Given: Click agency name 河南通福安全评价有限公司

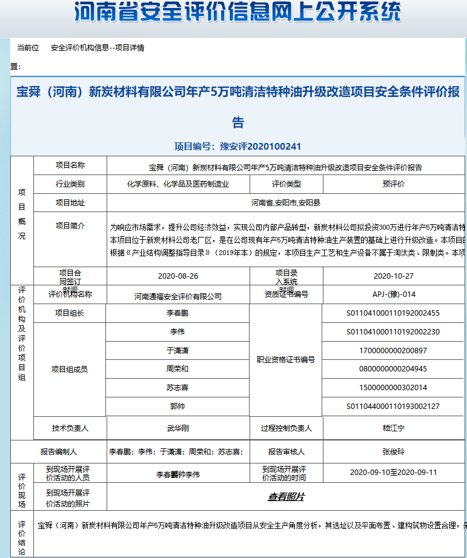Looking at the screenshot, I should tap(178, 296).
